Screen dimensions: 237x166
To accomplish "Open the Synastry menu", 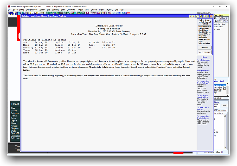I will [56, 10].
